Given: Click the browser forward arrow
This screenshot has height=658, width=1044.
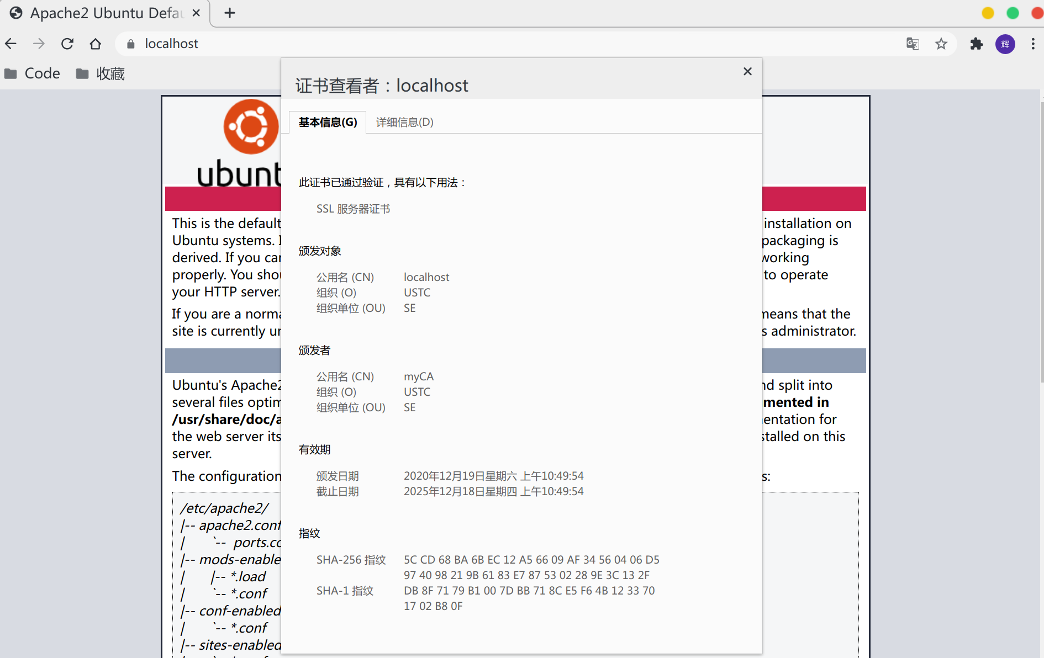Looking at the screenshot, I should pyautogui.click(x=39, y=44).
